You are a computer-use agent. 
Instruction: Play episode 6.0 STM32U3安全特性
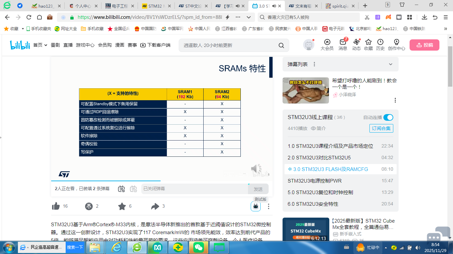click(x=341, y=204)
